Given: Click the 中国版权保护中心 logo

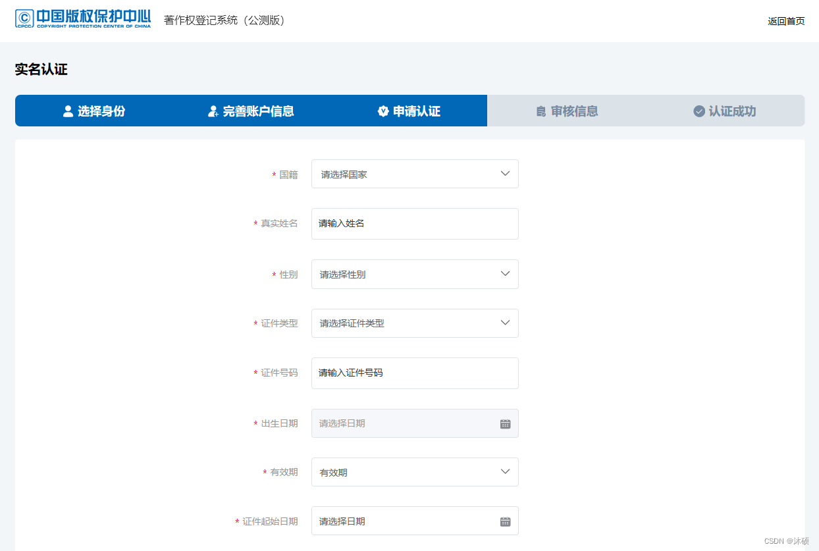Looking at the screenshot, I should click(x=83, y=20).
